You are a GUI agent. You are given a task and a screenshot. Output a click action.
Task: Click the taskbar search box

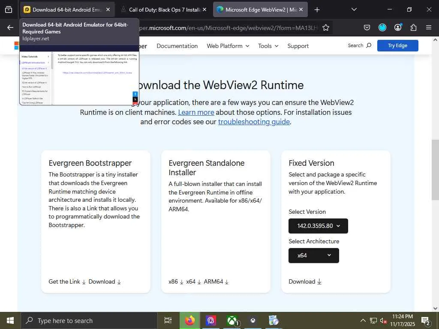(89, 320)
